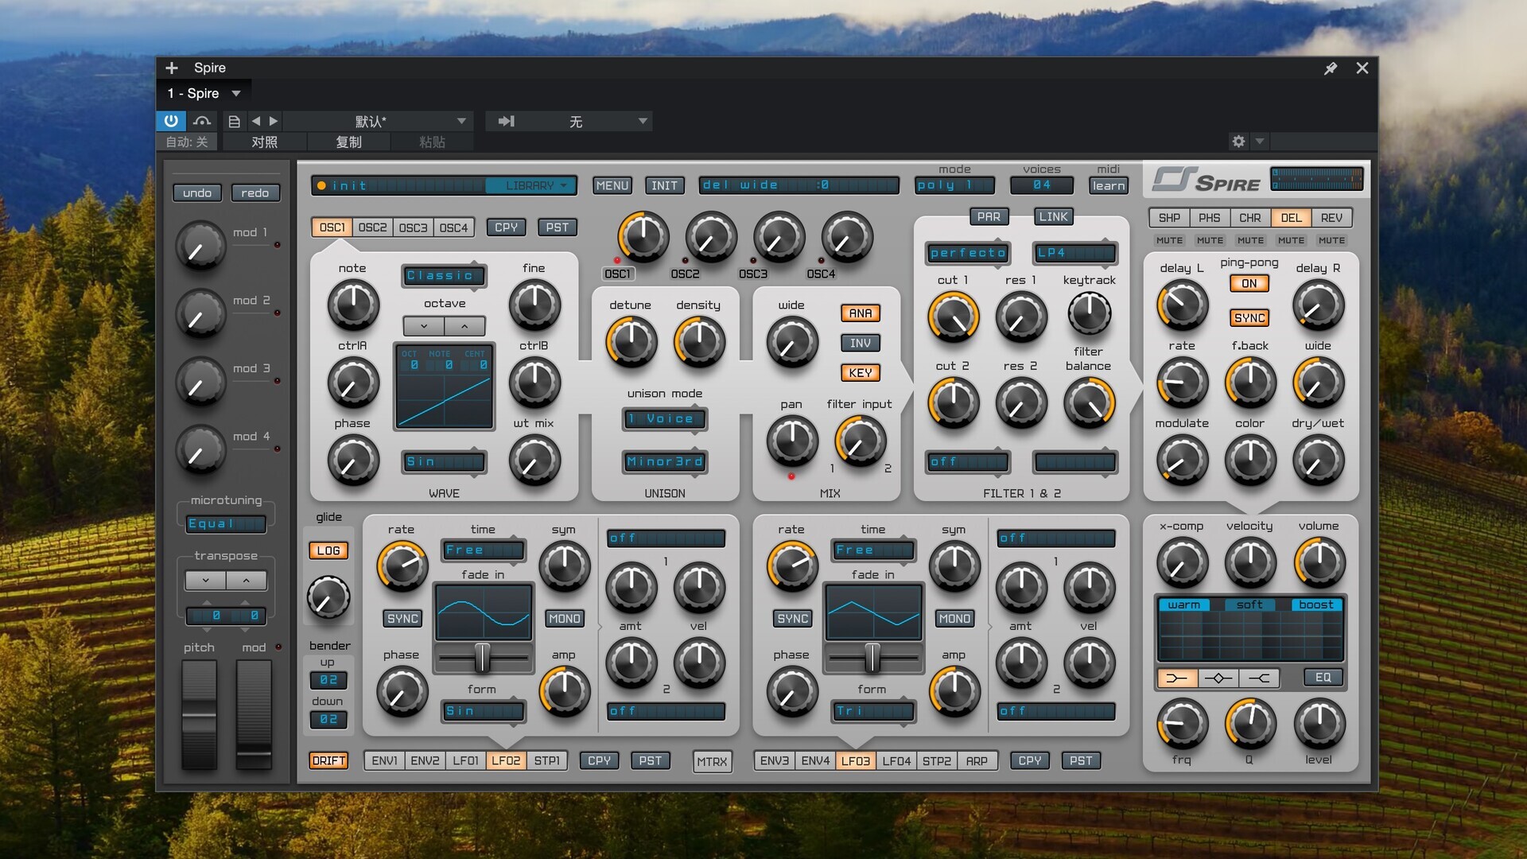Open the Equal microtuning dropdown

(x=226, y=523)
